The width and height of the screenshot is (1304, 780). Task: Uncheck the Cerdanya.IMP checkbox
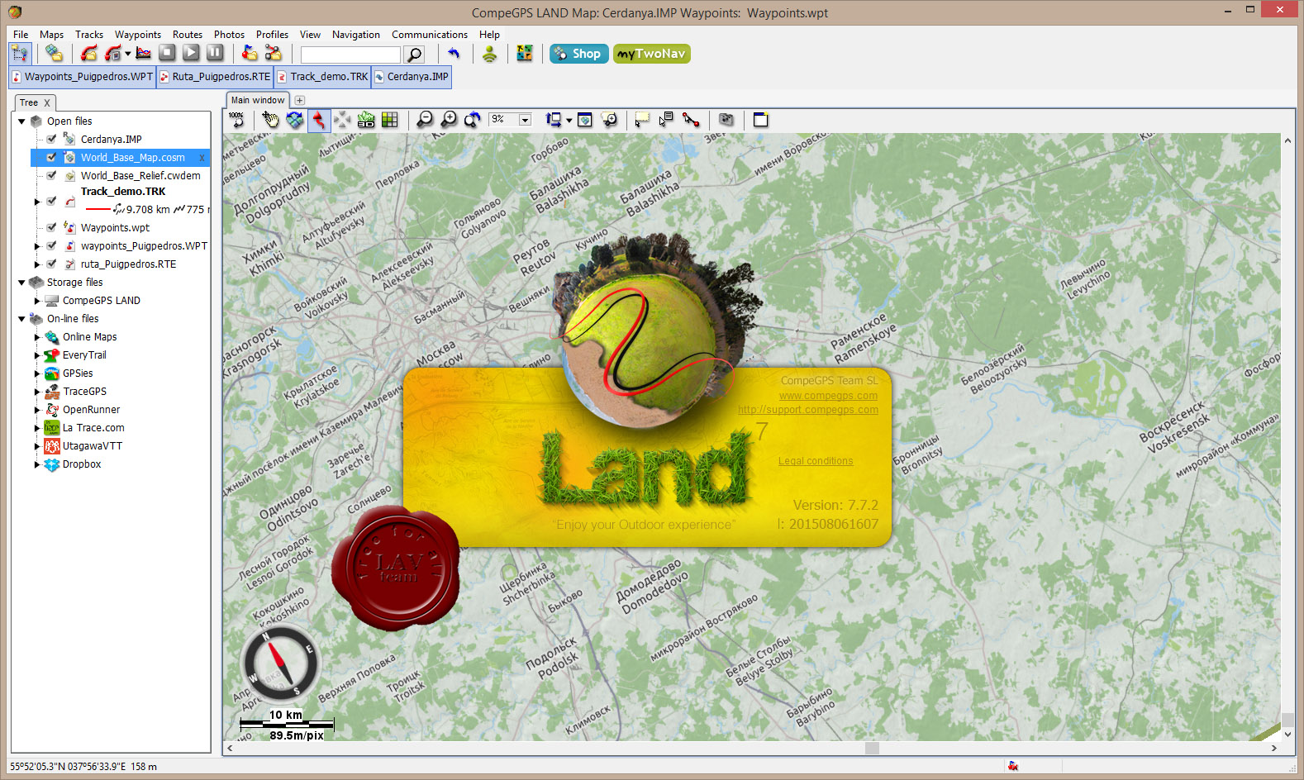pos(51,139)
